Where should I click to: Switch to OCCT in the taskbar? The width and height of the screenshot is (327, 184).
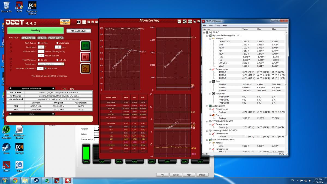57,180
